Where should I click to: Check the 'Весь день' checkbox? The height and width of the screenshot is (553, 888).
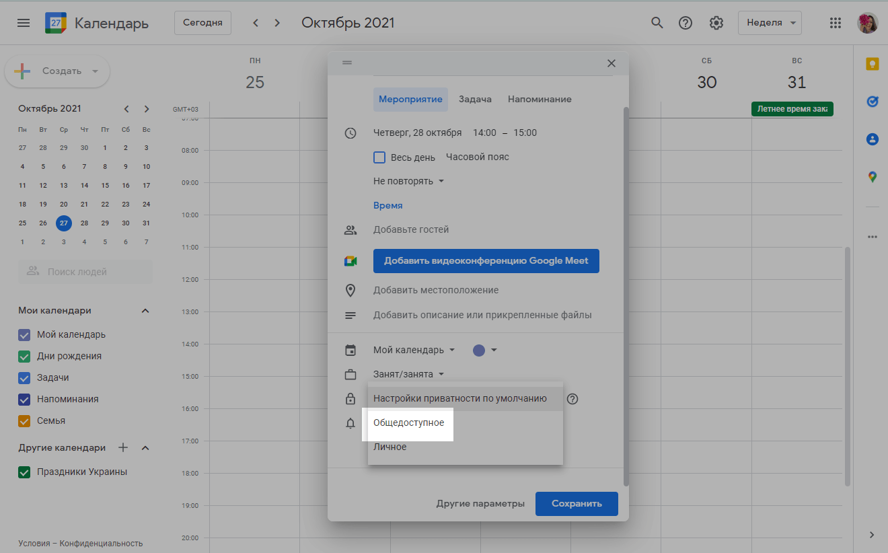pos(379,157)
